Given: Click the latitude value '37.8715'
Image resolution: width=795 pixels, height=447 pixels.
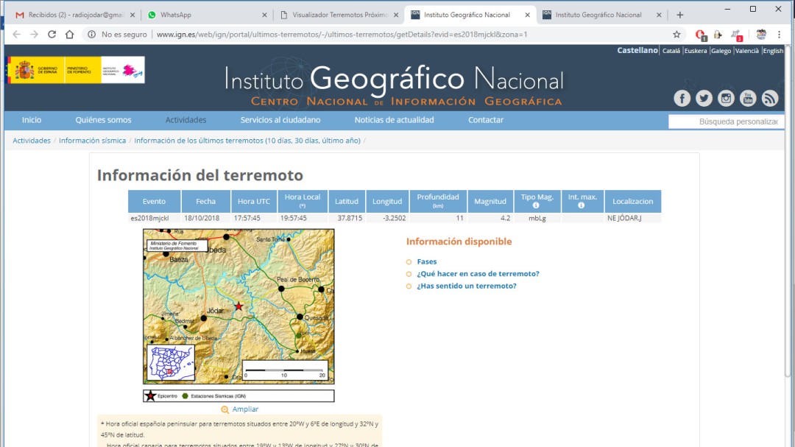Looking at the screenshot, I should click(350, 218).
